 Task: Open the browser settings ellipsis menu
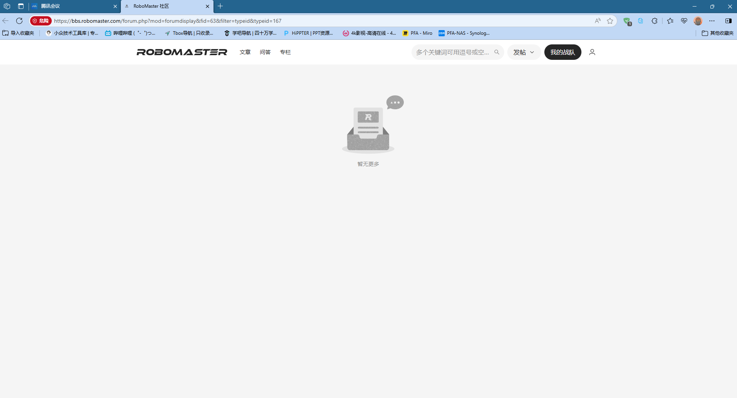[x=712, y=21]
